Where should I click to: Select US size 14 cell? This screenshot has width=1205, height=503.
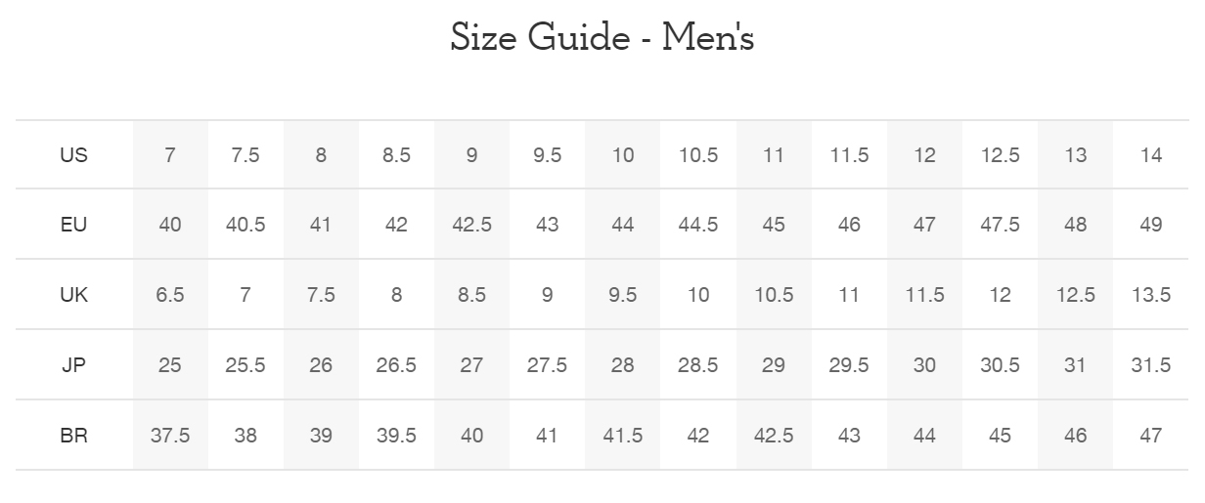[x=1151, y=154]
